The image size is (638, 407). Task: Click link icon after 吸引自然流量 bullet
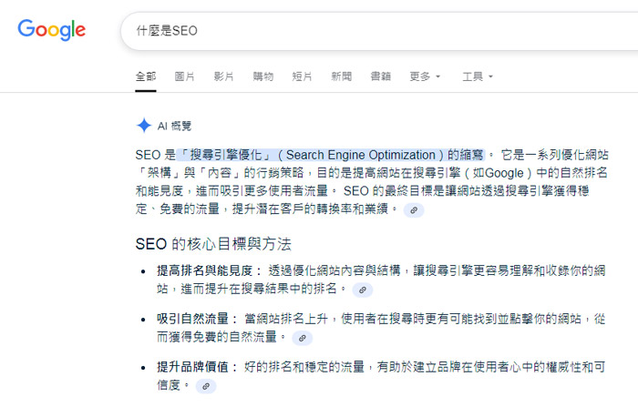[x=302, y=338]
